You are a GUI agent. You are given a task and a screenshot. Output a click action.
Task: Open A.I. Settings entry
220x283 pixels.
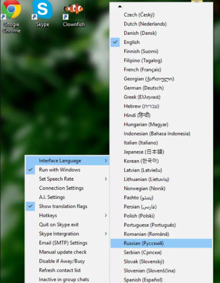tap(67, 197)
